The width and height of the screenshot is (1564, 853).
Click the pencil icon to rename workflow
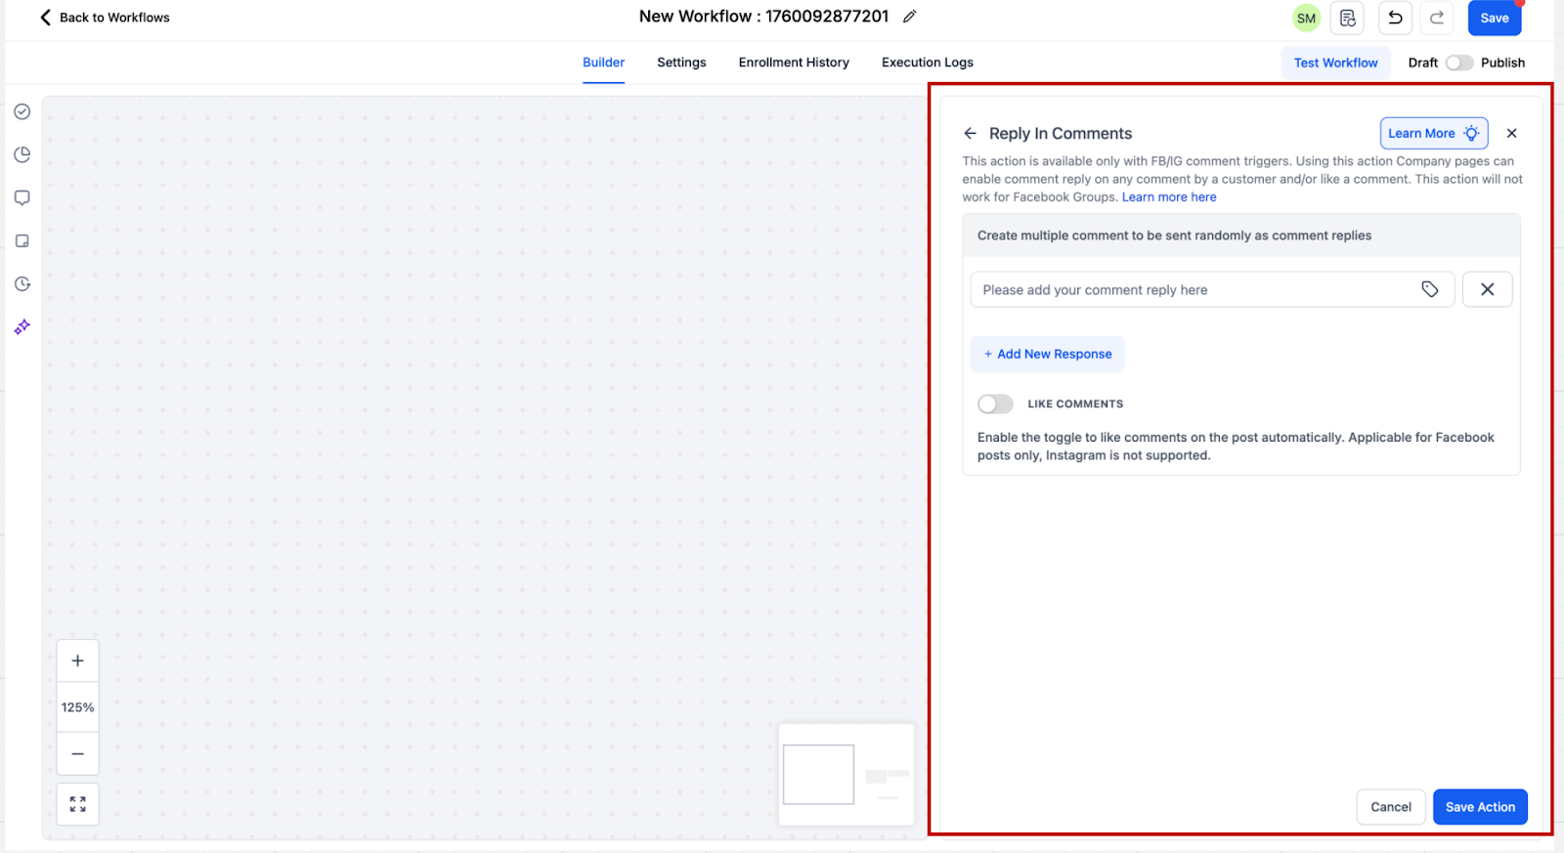pyautogui.click(x=909, y=17)
